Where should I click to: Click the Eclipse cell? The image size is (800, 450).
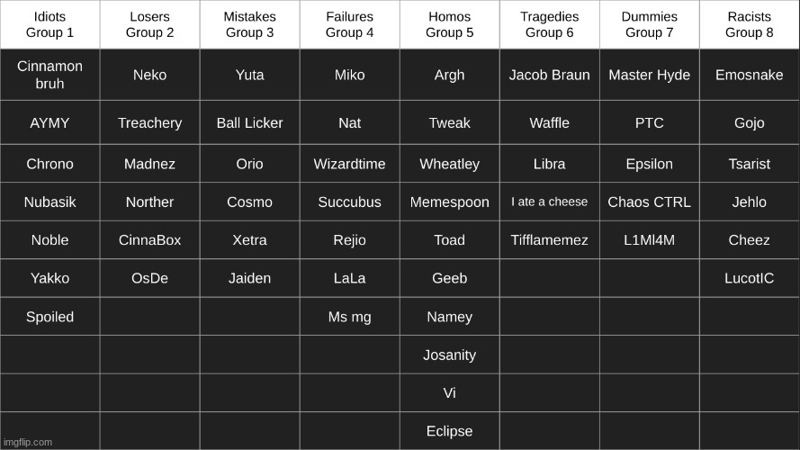tap(449, 431)
